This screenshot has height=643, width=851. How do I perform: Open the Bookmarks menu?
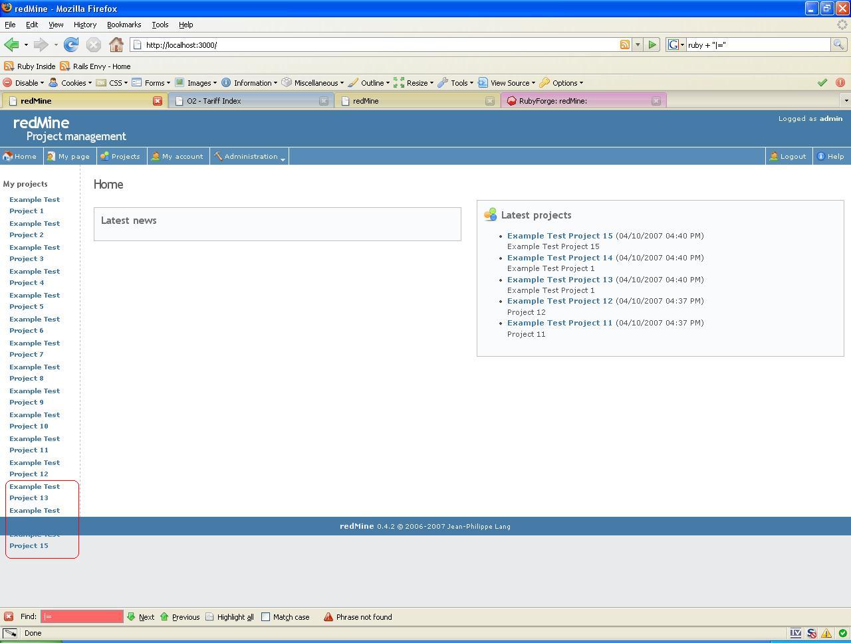tap(124, 25)
